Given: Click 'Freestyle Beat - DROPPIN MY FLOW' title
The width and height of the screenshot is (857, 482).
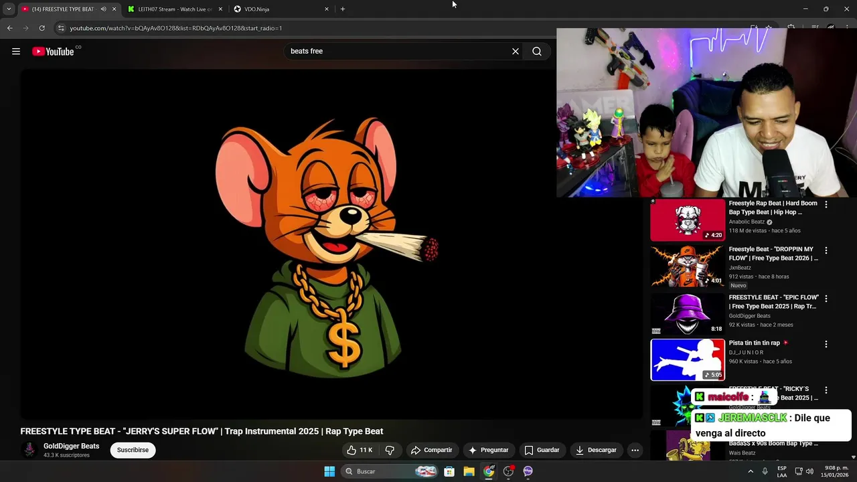Looking at the screenshot, I should (x=773, y=254).
